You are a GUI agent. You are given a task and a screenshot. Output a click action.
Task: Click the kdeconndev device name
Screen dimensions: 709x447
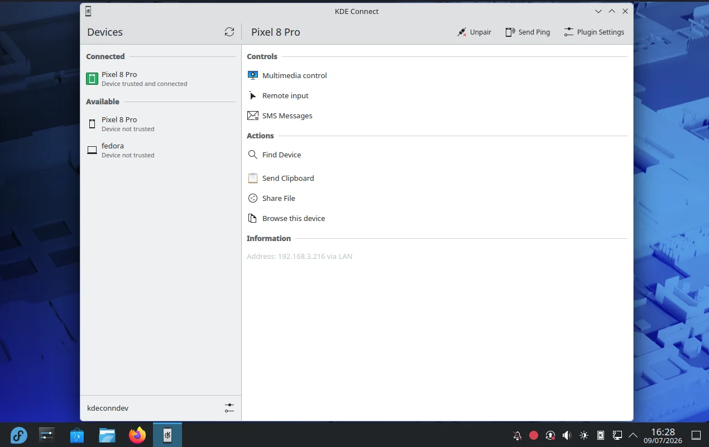point(108,408)
